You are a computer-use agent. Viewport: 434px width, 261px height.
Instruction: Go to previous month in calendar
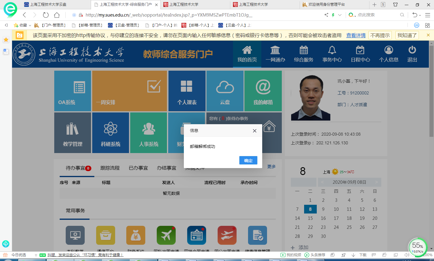point(322,182)
